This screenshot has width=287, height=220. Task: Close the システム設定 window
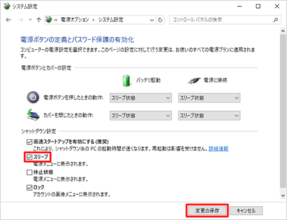(277, 6)
